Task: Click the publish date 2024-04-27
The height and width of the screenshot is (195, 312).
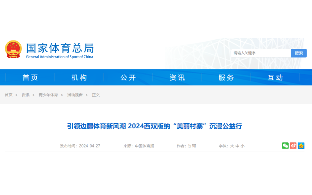Action: pos(90,146)
